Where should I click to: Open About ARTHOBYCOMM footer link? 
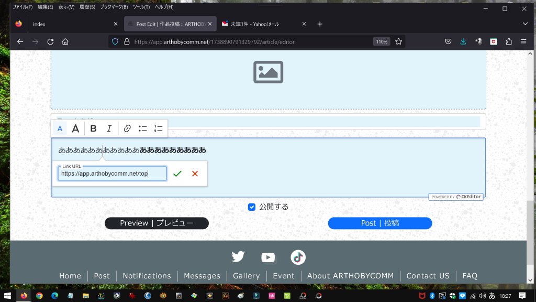click(350, 276)
